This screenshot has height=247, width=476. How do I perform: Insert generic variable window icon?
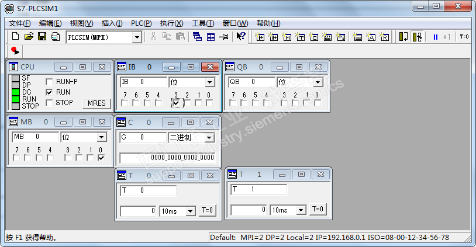tap(327, 37)
